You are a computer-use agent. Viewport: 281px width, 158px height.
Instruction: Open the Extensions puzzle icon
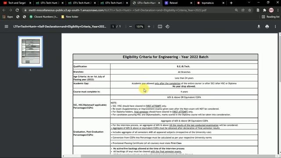(264, 10)
